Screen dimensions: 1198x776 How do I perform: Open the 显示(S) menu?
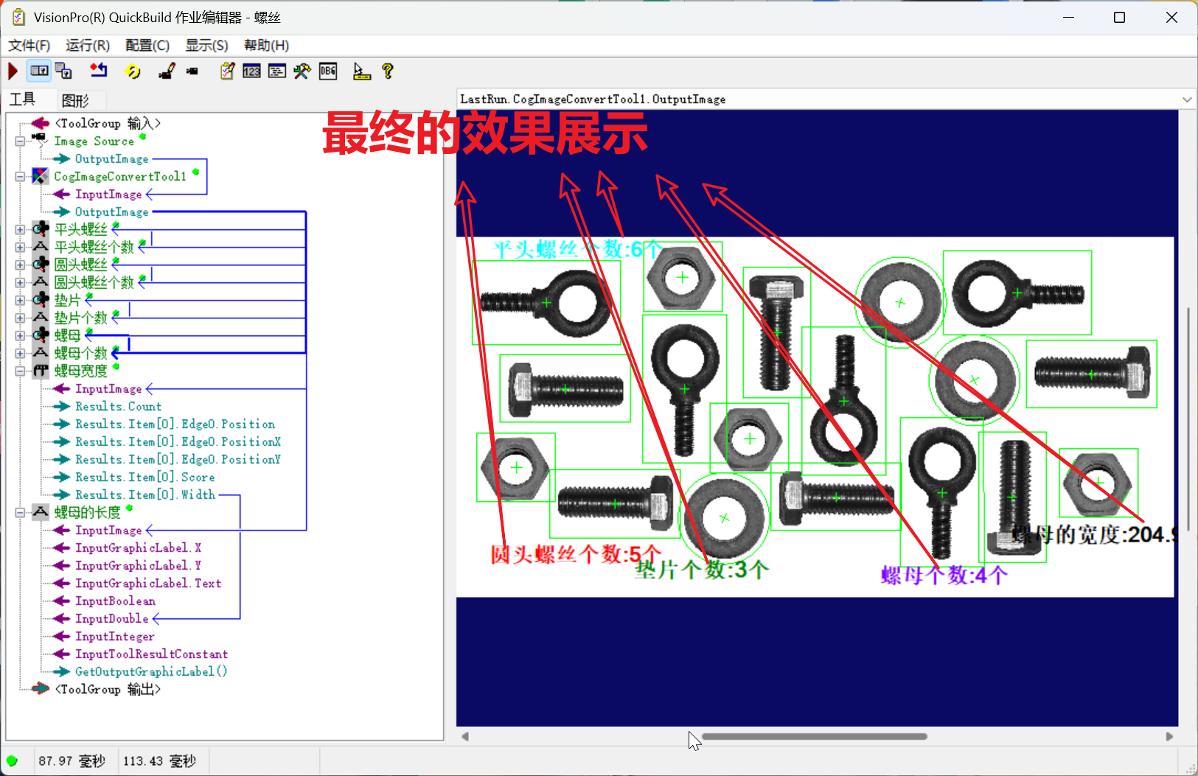pyautogui.click(x=206, y=46)
